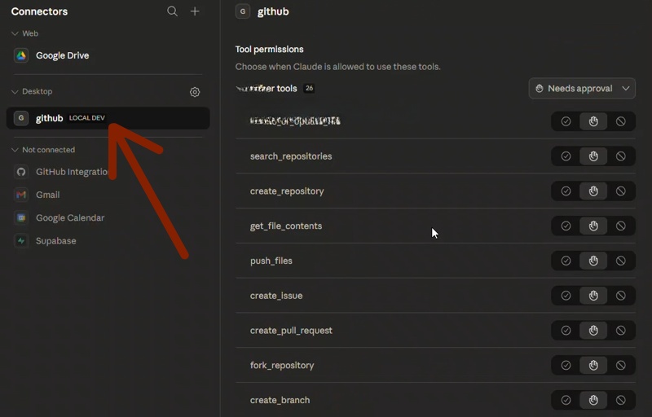The height and width of the screenshot is (417, 652).
Task: Always allow create_branch tool
Action: (566, 401)
